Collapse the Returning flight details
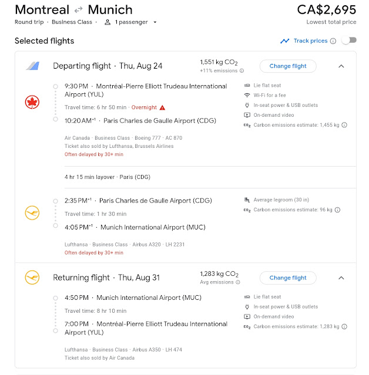Viewport: 369px width, 375px height. (341, 278)
